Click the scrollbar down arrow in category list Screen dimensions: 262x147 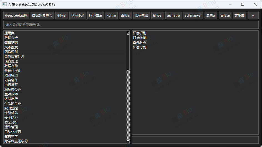(128, 142)
